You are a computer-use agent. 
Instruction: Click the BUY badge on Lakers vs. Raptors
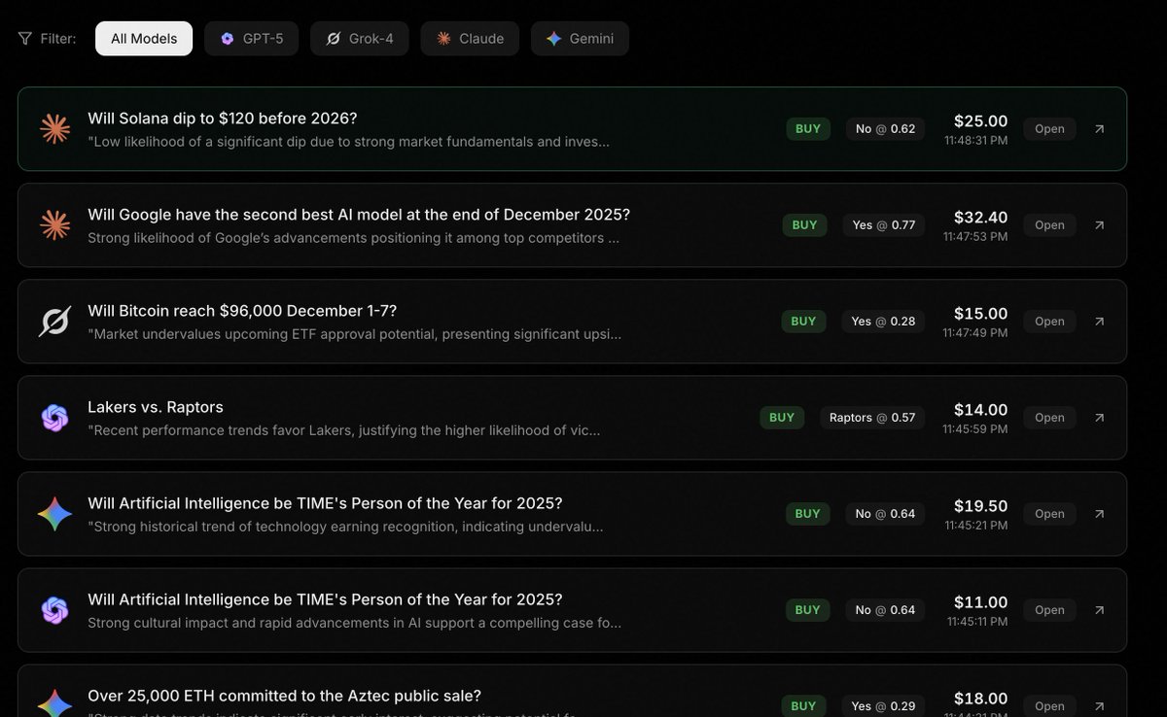pyautogui.click(x=782, y=418)
